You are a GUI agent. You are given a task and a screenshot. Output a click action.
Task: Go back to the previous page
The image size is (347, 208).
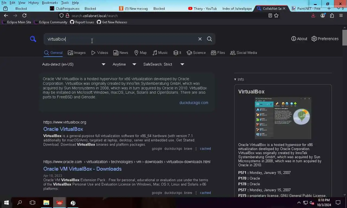(6, 15)
